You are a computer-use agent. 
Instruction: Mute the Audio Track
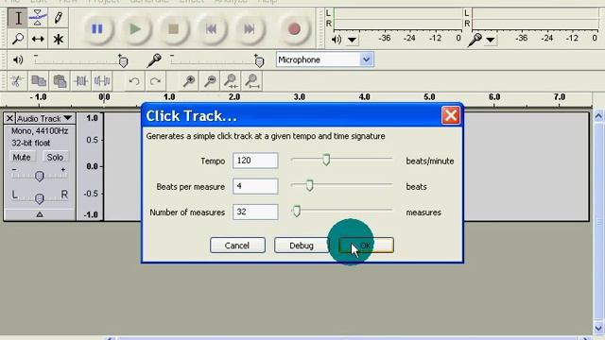[x=22, y=158]
